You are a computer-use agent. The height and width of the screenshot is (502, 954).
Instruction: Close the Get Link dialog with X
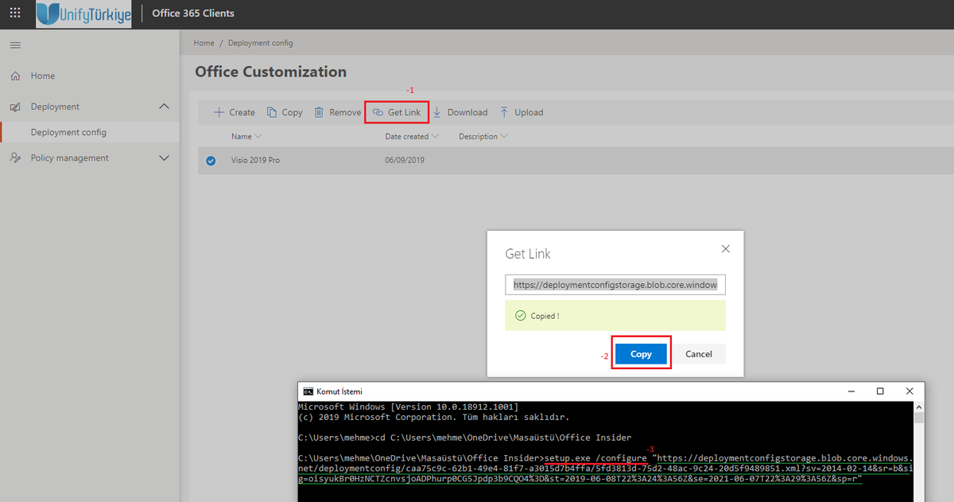coord(725,249)
